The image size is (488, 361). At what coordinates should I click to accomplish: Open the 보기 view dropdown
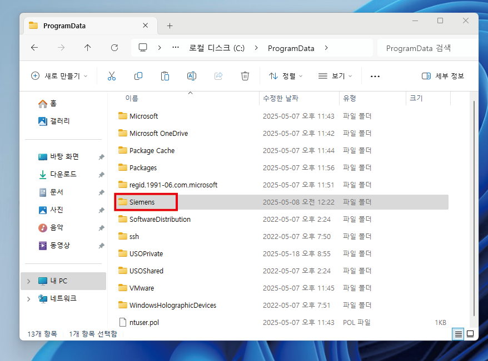click(x=335, y=76)
